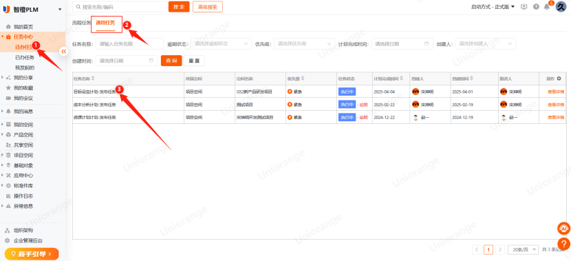Image resolution: width=571 pixels, height=261 pixels.
Task: Open the dropdown arrow beside 智橙PLM
Action: tap(60, 9)
